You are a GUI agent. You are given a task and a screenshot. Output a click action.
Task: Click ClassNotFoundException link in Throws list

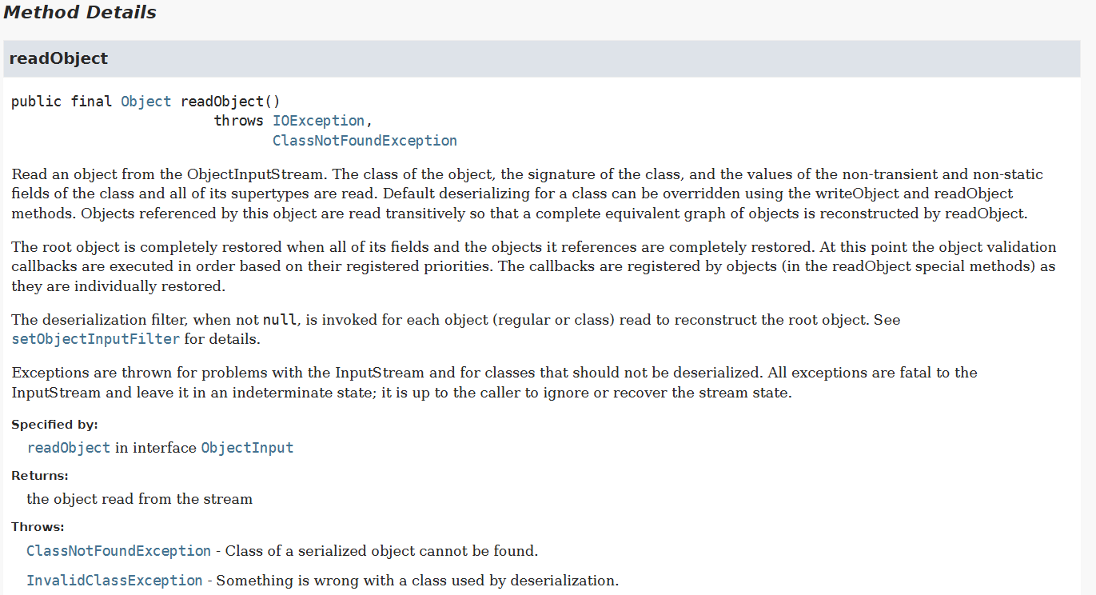click(x=119, y=551)
